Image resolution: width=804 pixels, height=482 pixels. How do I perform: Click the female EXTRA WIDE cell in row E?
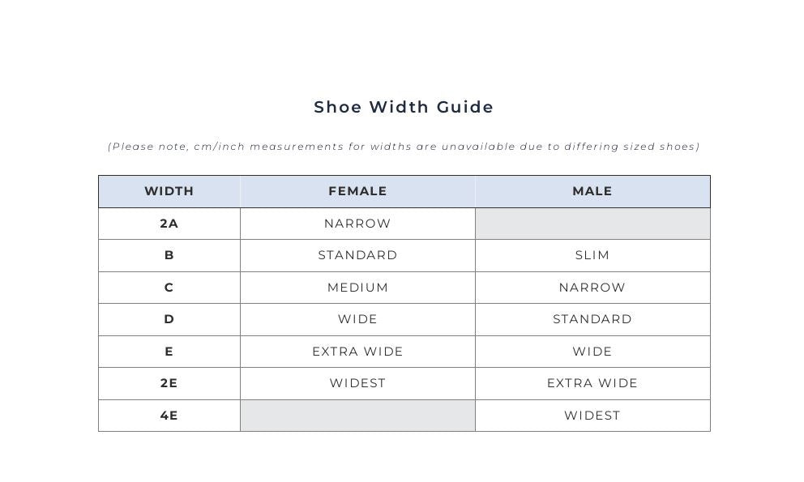[357, 352]
